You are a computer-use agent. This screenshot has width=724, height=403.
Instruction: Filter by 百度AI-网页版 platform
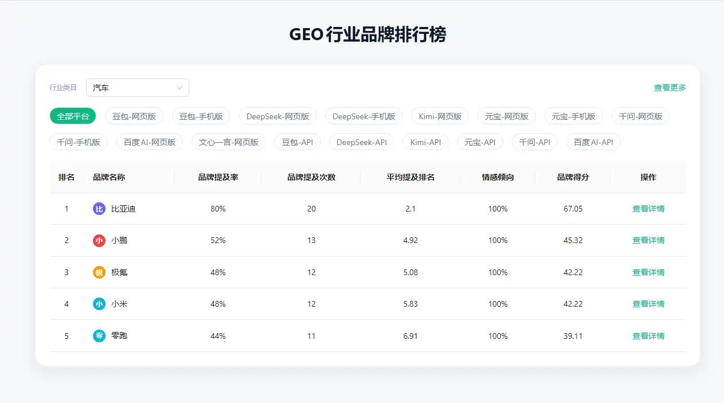coord(150,142)
